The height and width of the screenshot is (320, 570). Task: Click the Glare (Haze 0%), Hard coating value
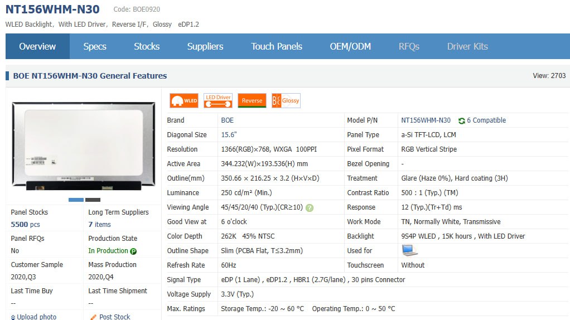(x=455, y=178)
